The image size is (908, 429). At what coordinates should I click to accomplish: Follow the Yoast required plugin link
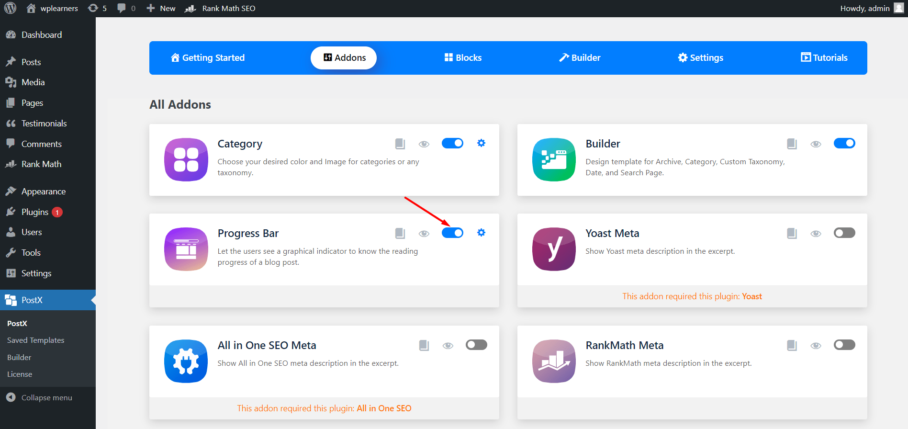point(752,296)
